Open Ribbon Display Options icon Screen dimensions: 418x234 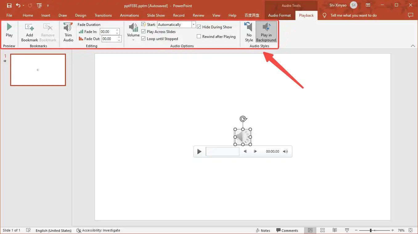click(x=368, y=5)
